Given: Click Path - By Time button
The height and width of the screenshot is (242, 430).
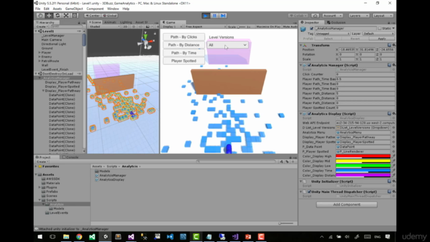Looking at the screenshot, I should tap(183, 52).
